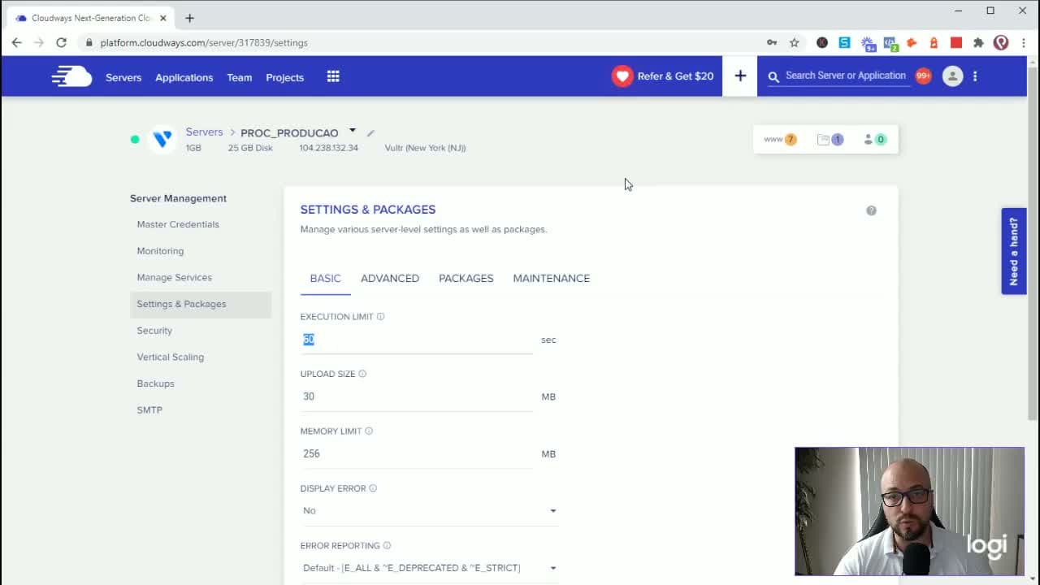Click the Memory Limit input field
Viewport: 1040px width, 585px height.
pos(416,453)
